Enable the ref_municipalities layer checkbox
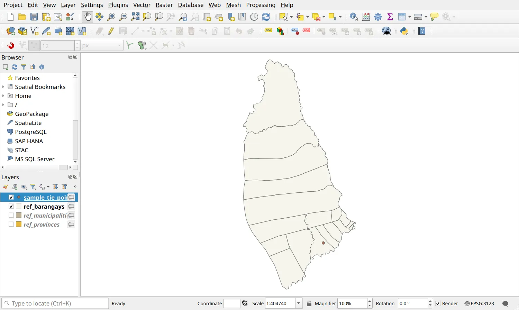 pos(11,215)
